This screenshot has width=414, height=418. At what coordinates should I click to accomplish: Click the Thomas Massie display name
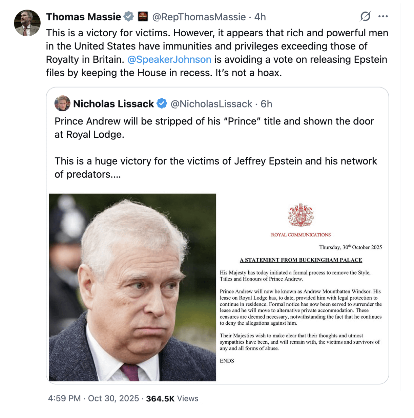83,17
